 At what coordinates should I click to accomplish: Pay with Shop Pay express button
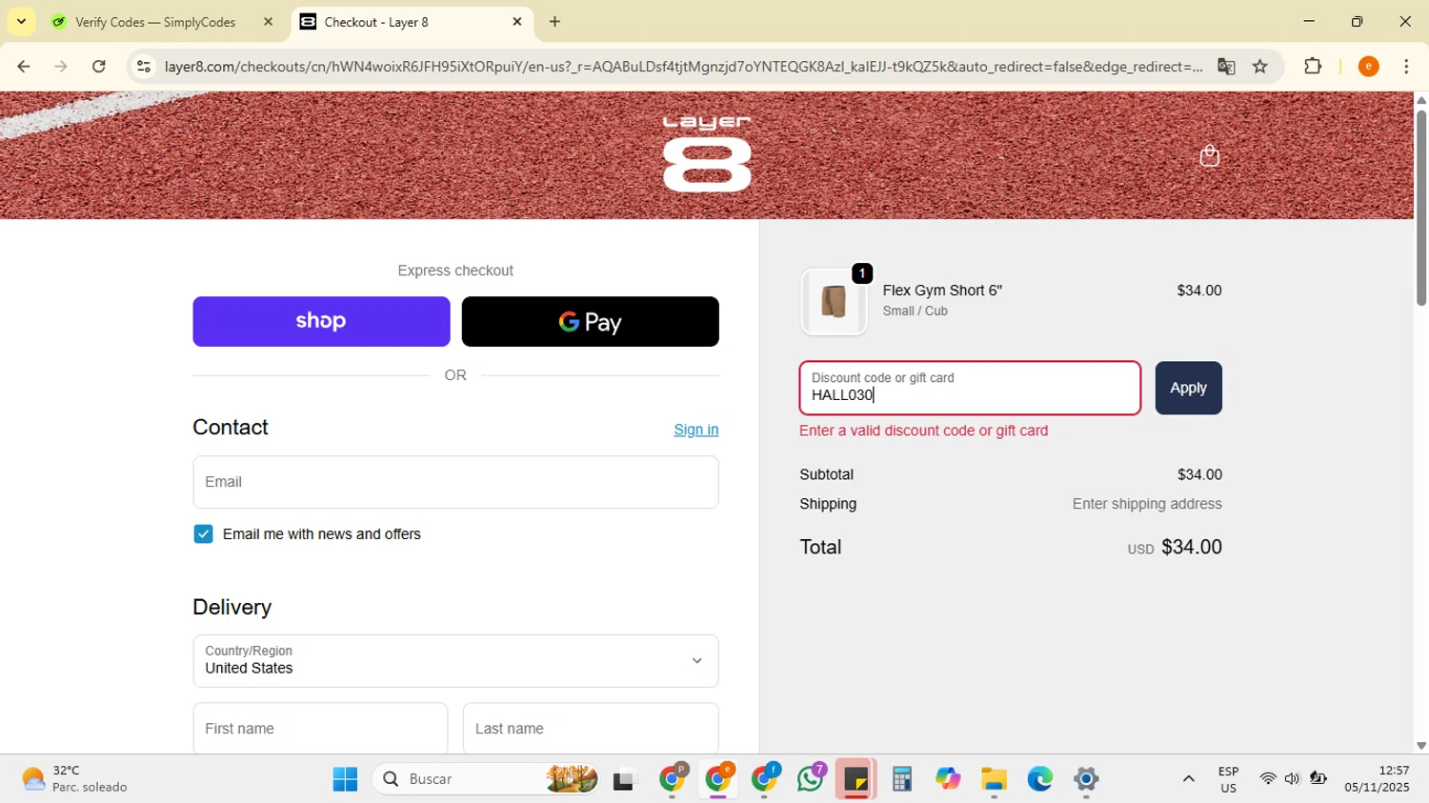pyautogui.click(x=321, y=321)
